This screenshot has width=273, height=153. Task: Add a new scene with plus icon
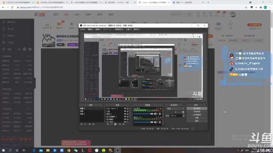(81, 124)
